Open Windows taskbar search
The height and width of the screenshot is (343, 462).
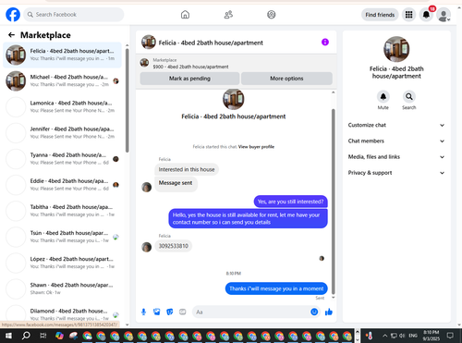pyautogui.click(x=26, y=336)
